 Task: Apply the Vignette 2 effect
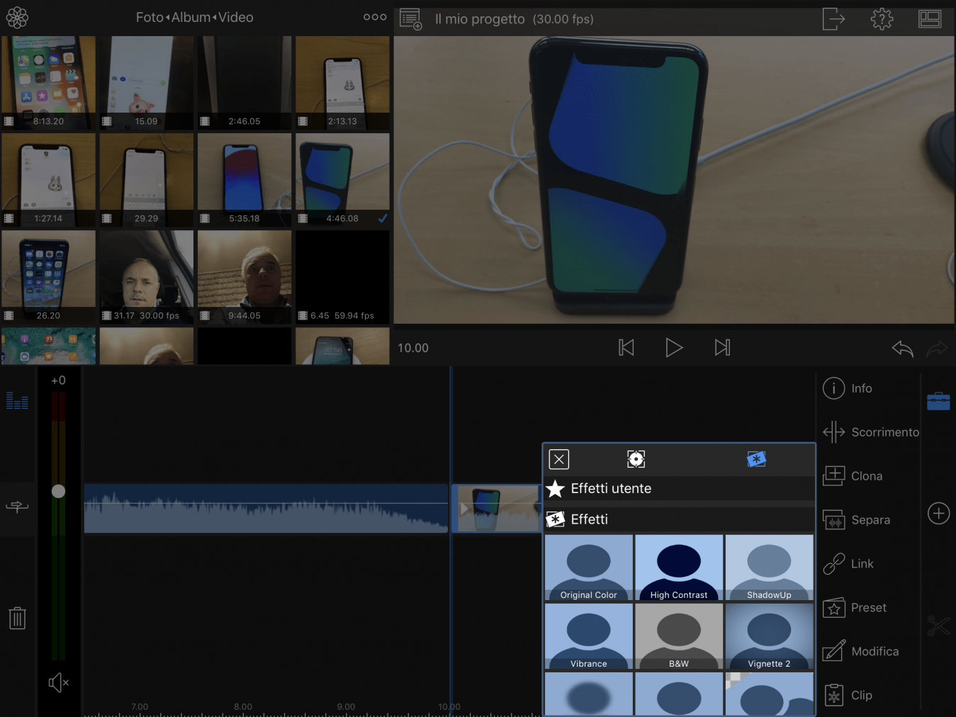[x=770, y=636]
